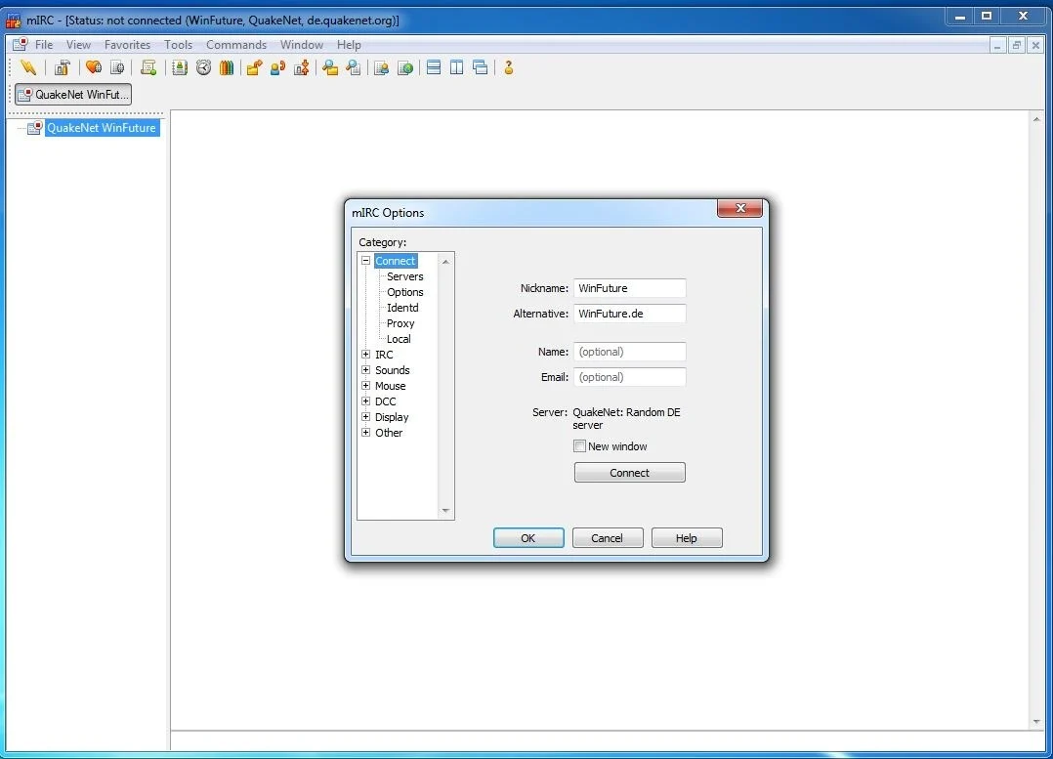
Task: Click the lightning bolt Connect toolbar icon
Action: pos(28,67)
